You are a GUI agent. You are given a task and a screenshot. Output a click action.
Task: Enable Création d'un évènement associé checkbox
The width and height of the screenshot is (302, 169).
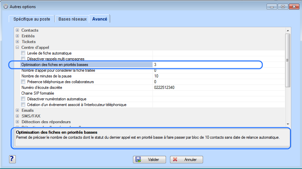(x=23, y=104)
